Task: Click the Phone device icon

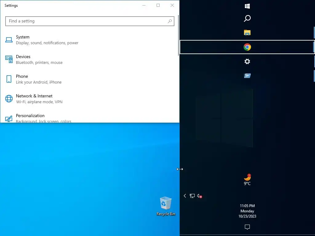Action: tap(9, 79)
